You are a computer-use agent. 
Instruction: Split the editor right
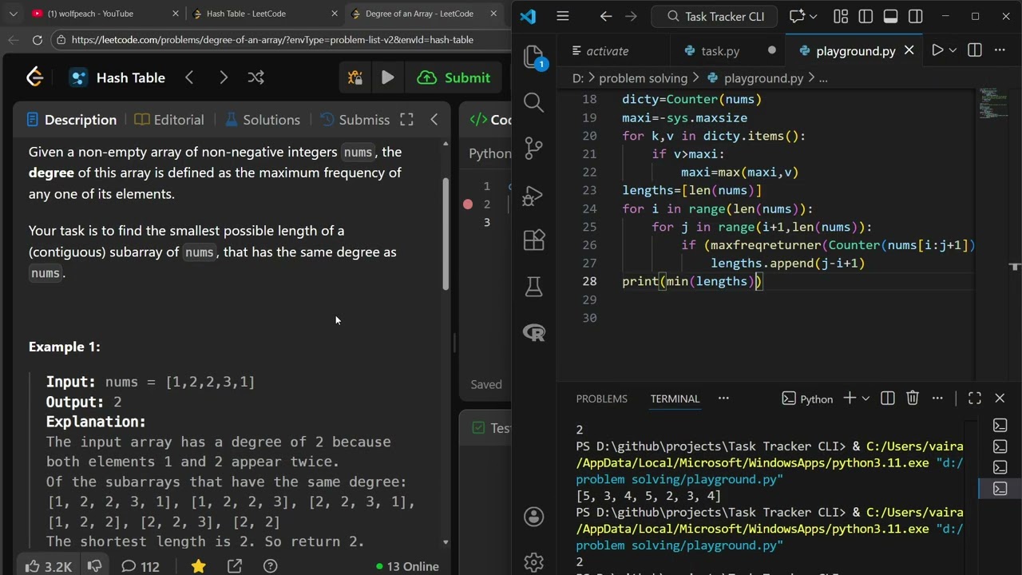click(x=975, y=50)
